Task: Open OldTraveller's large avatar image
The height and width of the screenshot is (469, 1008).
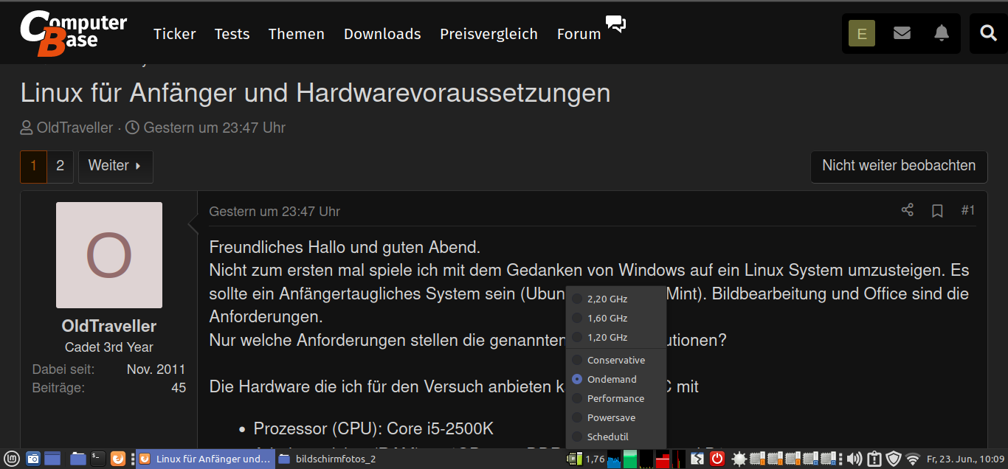Action: 109,255
